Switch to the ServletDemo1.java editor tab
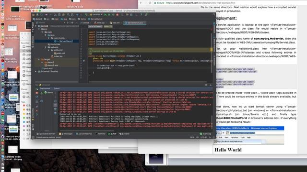 (135, 23)
